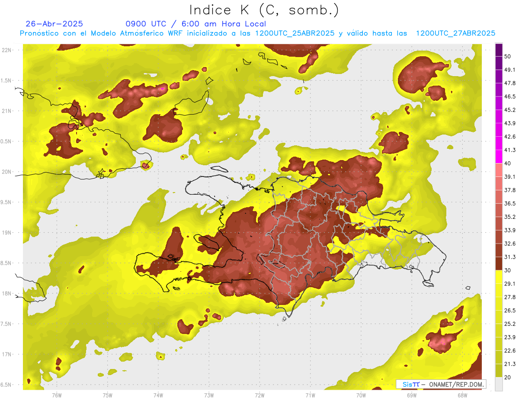The width and height of the screenshot is (519, 401).
Task: Click the '17N' latitude label
Action: click(7, 354)
